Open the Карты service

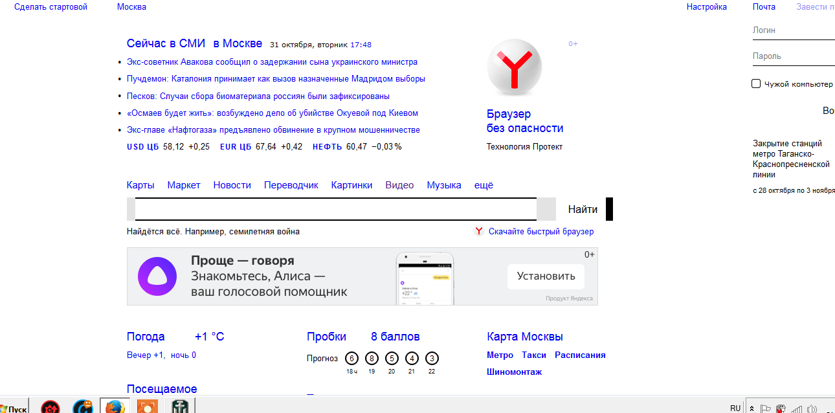[x=140, y=185]
